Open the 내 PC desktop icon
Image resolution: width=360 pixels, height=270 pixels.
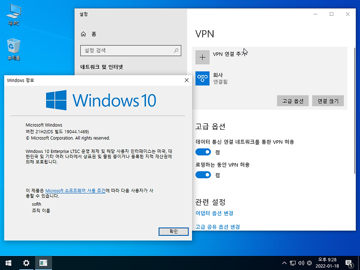13,14
